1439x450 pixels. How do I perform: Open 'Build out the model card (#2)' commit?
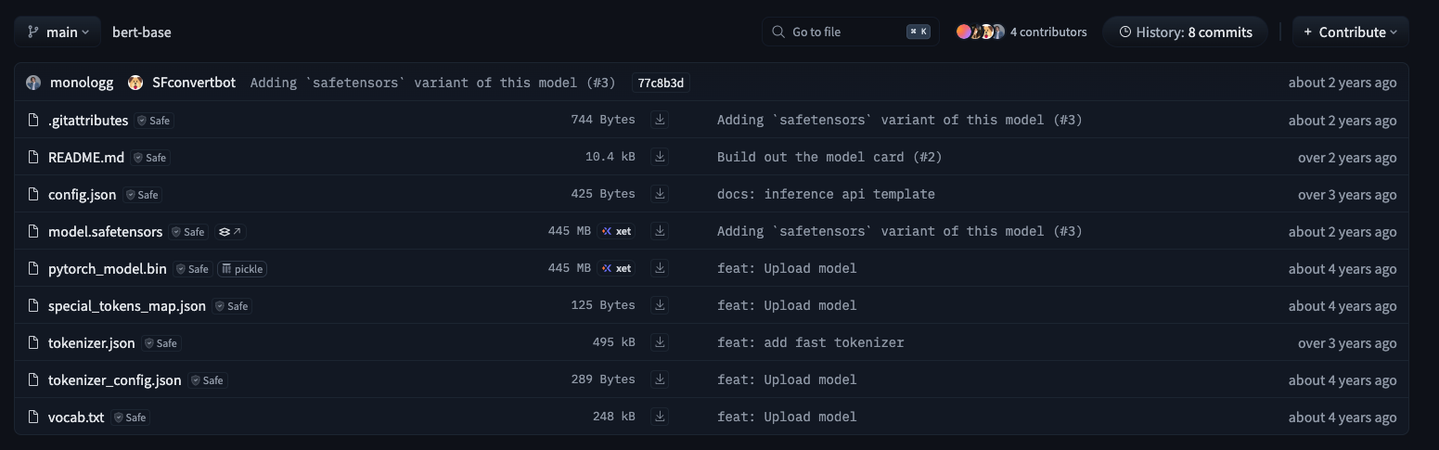click(829, 157)
